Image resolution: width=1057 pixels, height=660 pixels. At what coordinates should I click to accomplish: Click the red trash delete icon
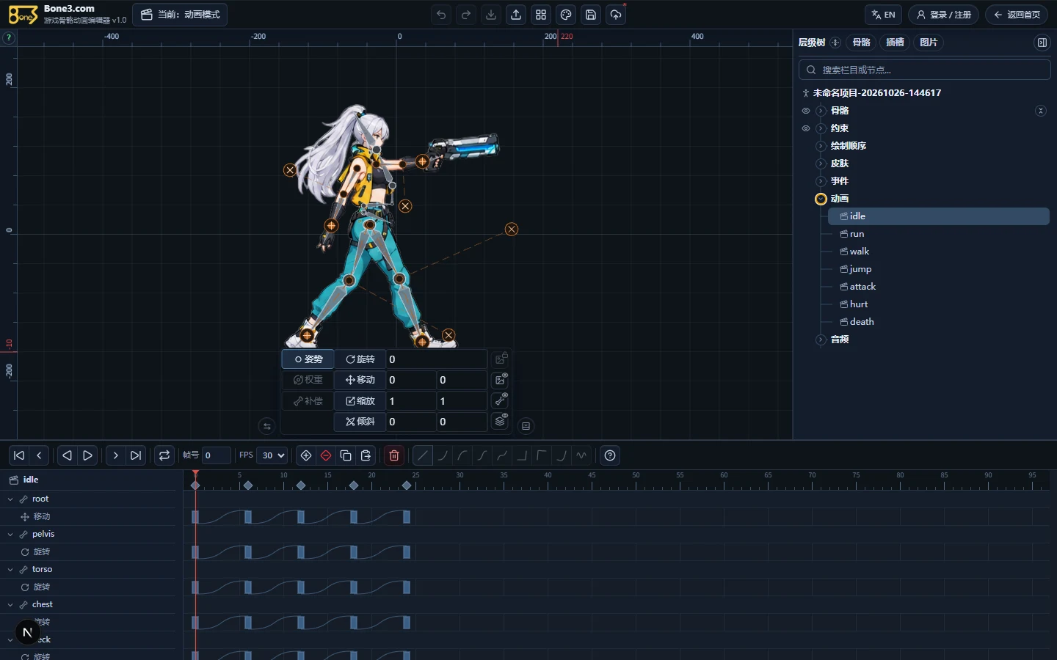394,455
